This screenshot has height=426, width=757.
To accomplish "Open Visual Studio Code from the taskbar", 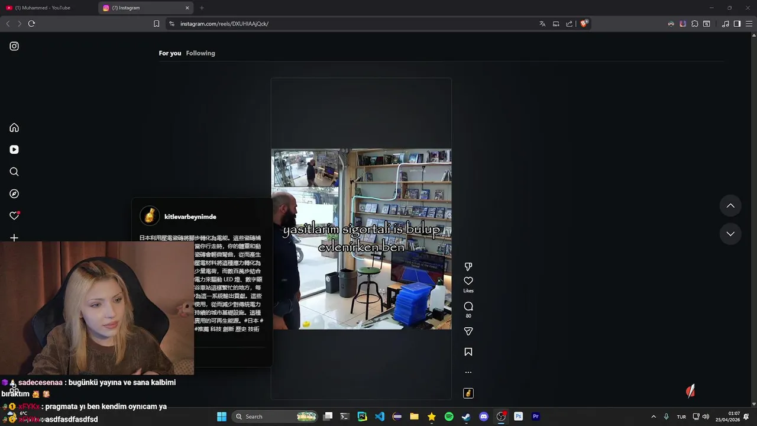I will 379,417.
